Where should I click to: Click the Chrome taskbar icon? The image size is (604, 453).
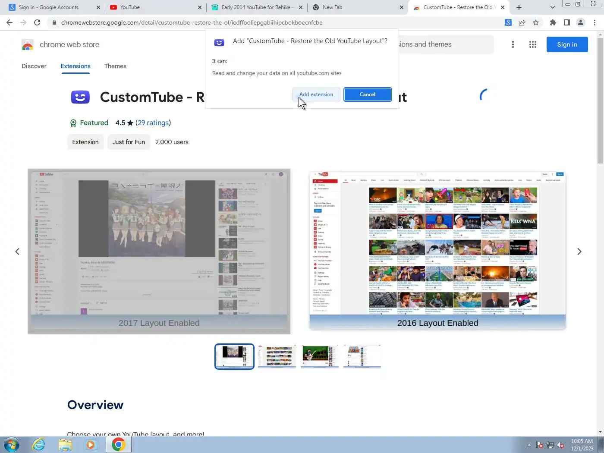(x=118, y=444)
